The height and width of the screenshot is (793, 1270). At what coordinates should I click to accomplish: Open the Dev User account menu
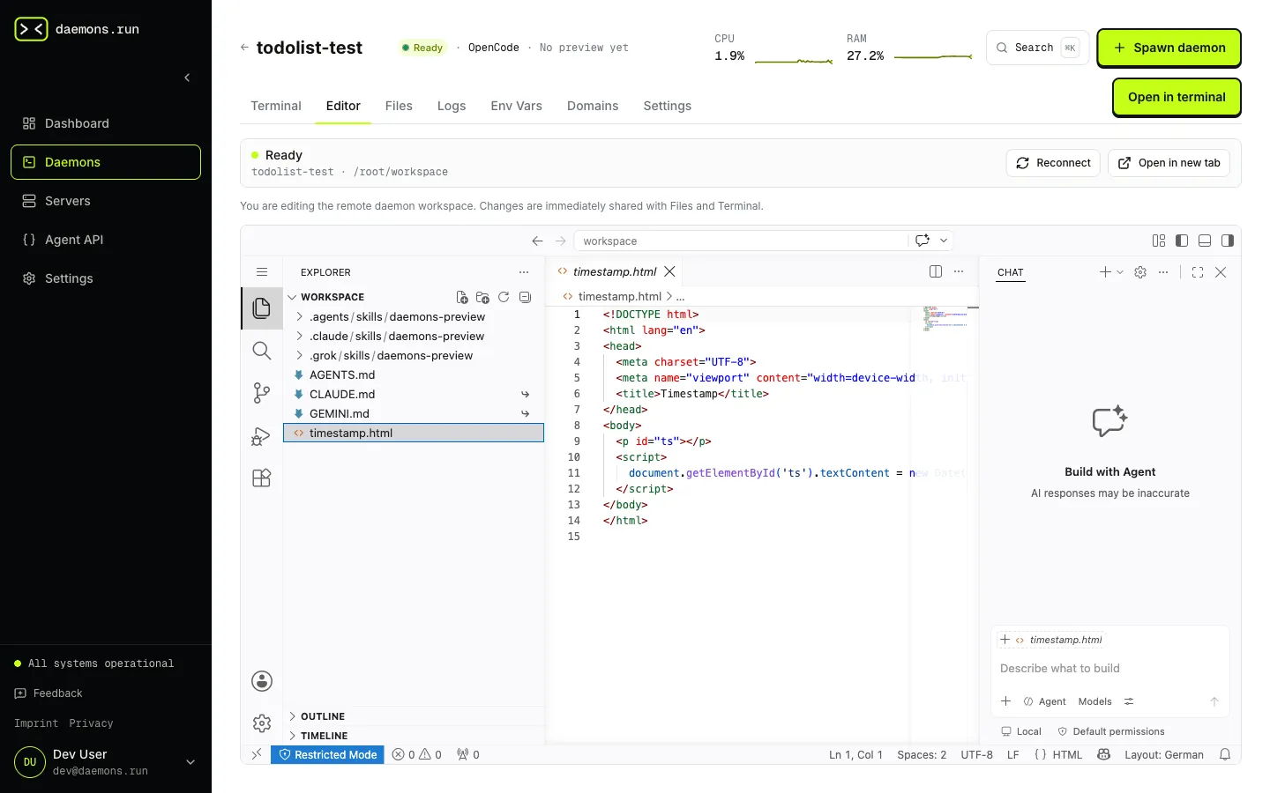click(106, 762)
